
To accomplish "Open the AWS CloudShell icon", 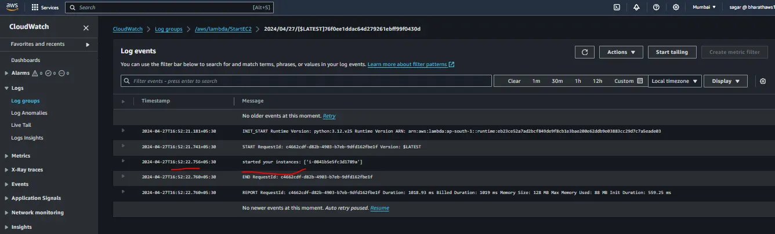I will (x=617, y=8).
